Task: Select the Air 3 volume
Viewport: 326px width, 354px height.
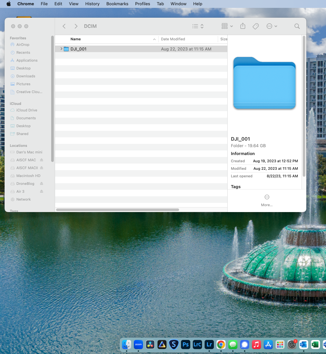Action: 20,192
